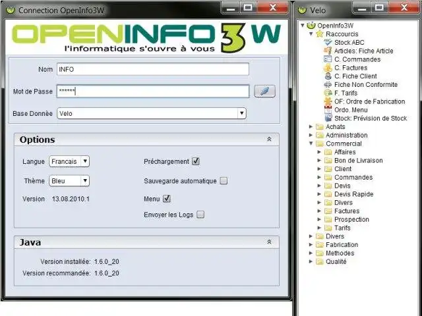
Task: Click the version value 13.08.2010.1
Action: pyautogui.click(x=71, y=199)
